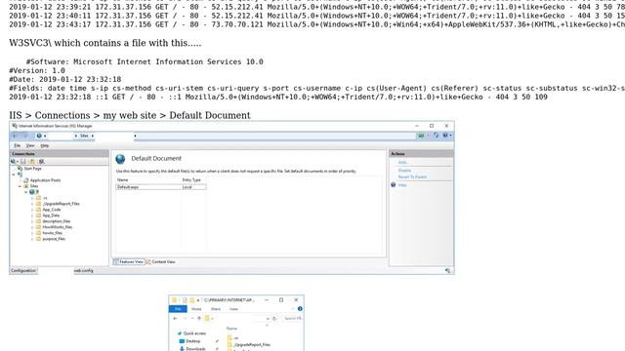Viewport: 625px width, 351px height.
Task: Open the _UpgradeReport_Files folder in File Explorer
Action: pos(252,344)
